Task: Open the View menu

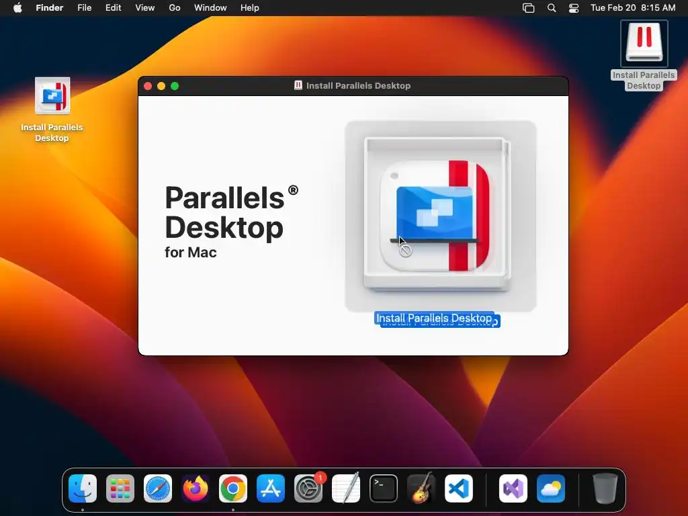Action: pyautogui.click(x=145, y=8)
